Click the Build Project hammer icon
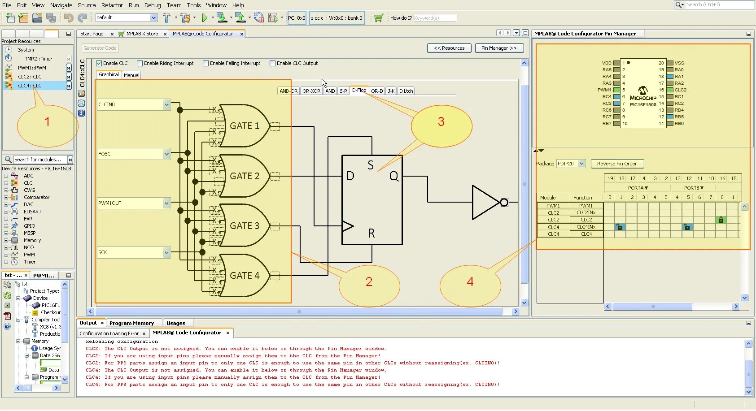 click(166, 18)
